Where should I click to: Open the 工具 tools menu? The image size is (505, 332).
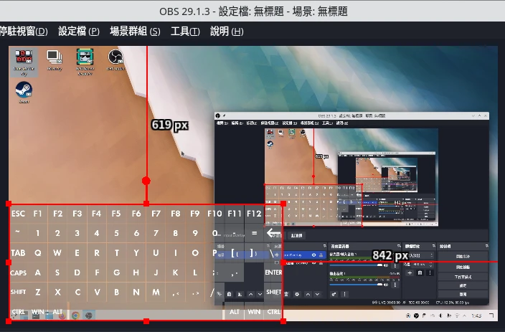[x=185, y=32]
